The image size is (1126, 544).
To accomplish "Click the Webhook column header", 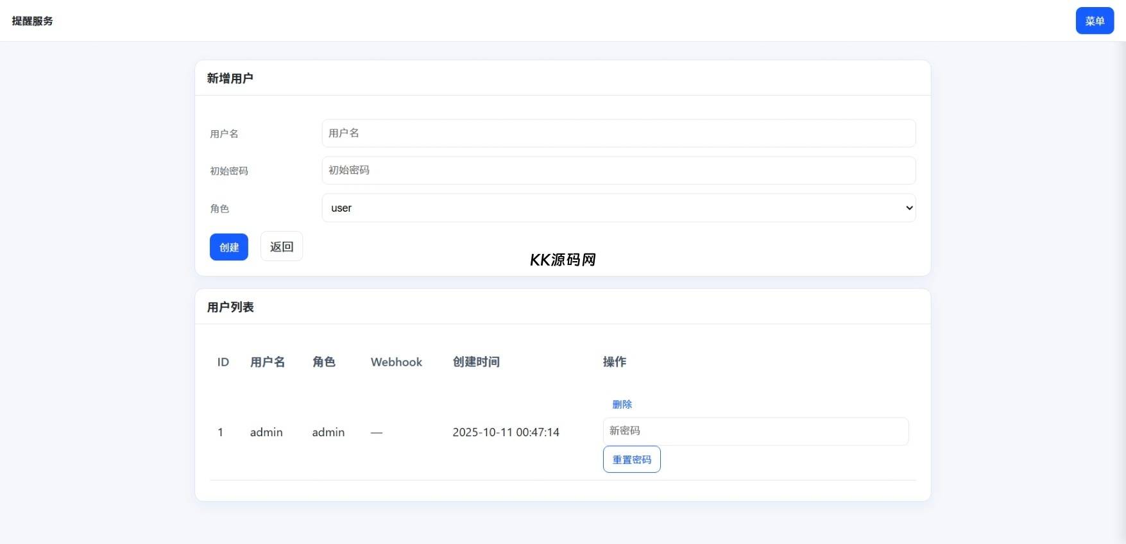I will point(396,362).
